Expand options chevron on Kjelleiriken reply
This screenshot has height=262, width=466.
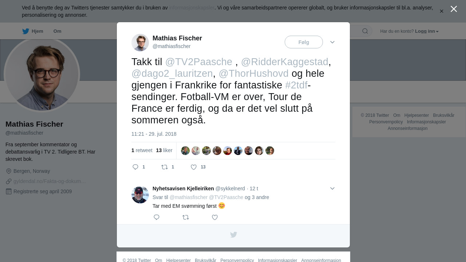coord(332,188)
